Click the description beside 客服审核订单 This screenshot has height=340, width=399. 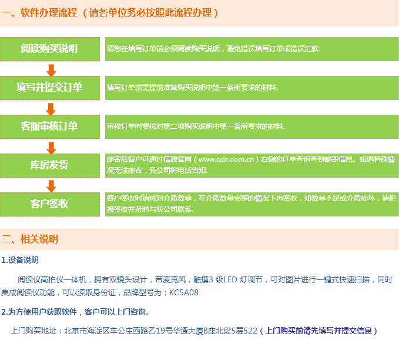pyautogui.click(x=196, y=126)
